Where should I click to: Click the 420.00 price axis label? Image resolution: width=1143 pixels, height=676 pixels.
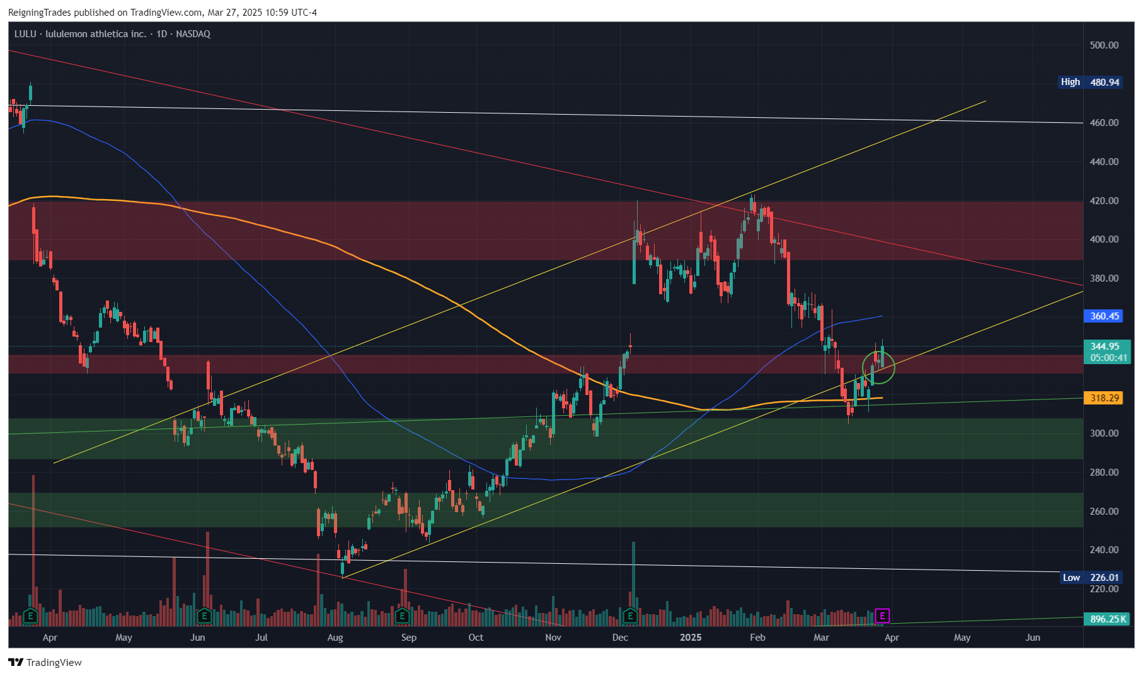[x=1104, y=201]
